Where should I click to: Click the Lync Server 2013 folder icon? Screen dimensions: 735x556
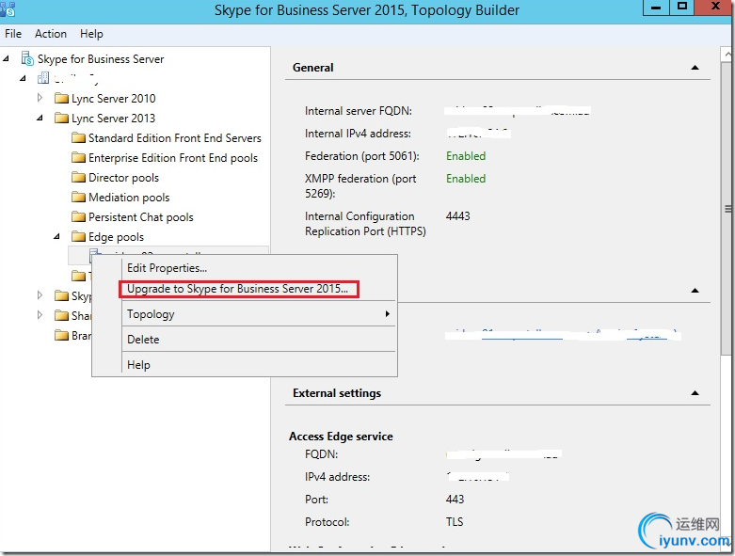click(61, 118)
